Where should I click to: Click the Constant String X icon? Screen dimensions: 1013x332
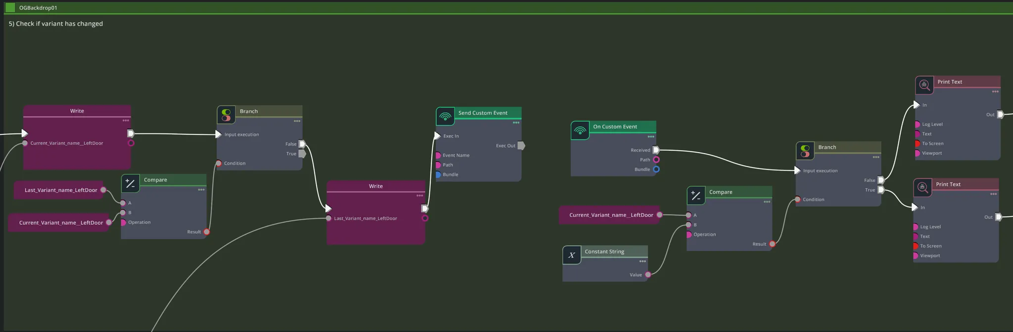[x=572, y=255]
